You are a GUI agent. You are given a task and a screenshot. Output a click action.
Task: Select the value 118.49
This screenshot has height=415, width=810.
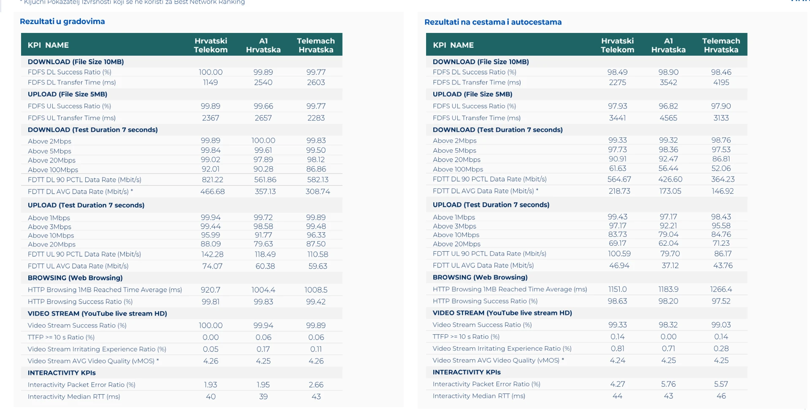(265, 254)
